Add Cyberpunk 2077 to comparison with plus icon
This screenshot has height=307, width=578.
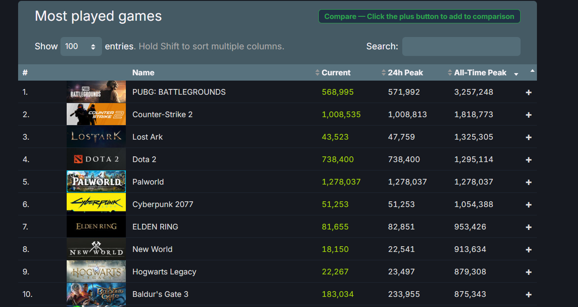point(529,205)
